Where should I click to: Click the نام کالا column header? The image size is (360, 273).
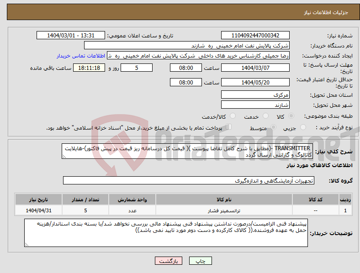click(x=224, y=199)
